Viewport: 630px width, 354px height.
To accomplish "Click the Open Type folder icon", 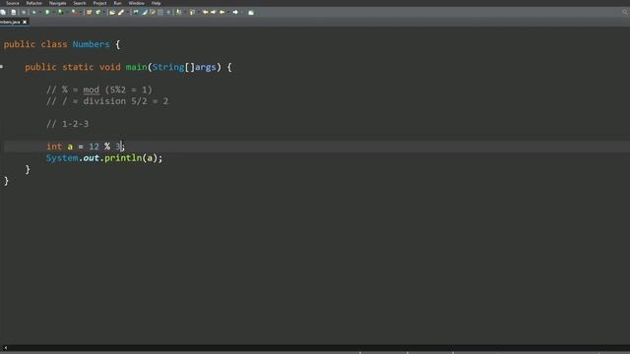I will (112, 12).
